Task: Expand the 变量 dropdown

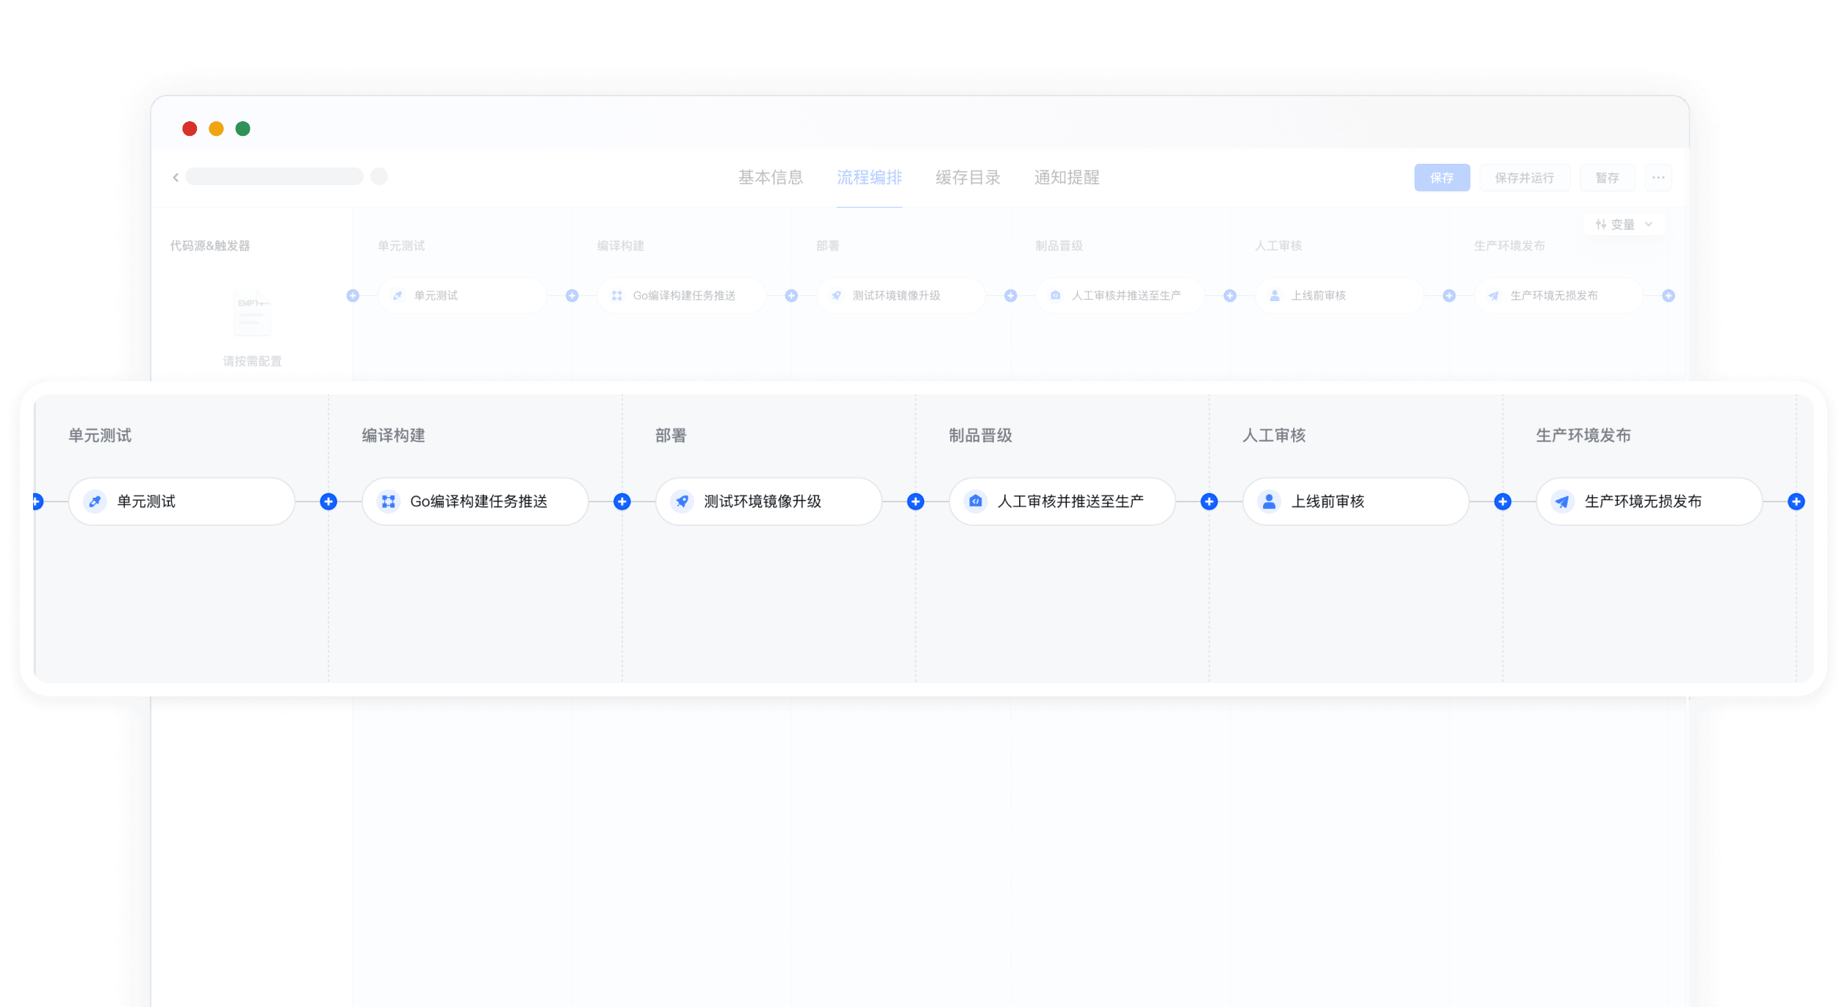Action: (x=1624, y=224)
